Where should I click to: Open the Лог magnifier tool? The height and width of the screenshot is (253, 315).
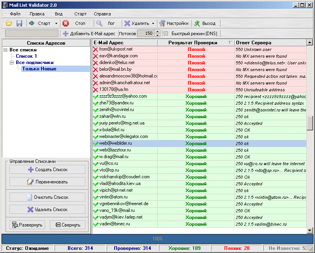[x=106, y=23]
